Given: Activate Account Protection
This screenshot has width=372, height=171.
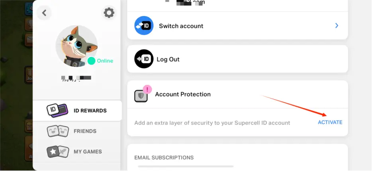Looking at the screenshot, I should 330,122.
